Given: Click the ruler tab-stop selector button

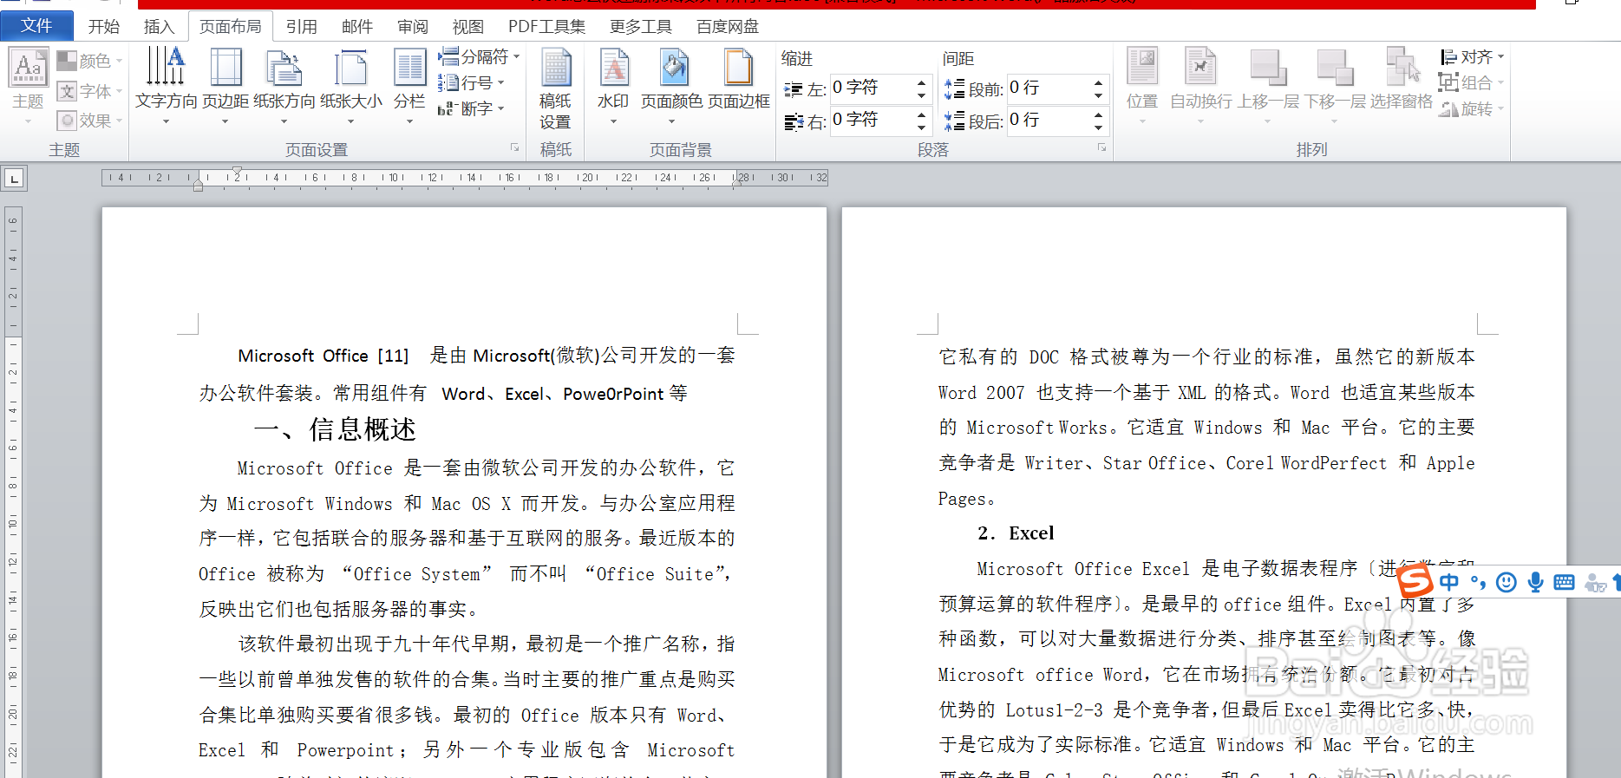Looking at the screenshot, I should tap(14, 179).
